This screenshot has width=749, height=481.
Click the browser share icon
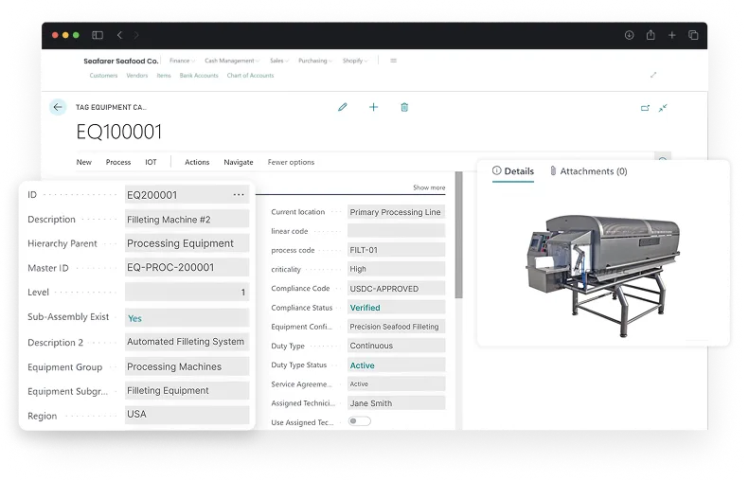coord(651,35)
